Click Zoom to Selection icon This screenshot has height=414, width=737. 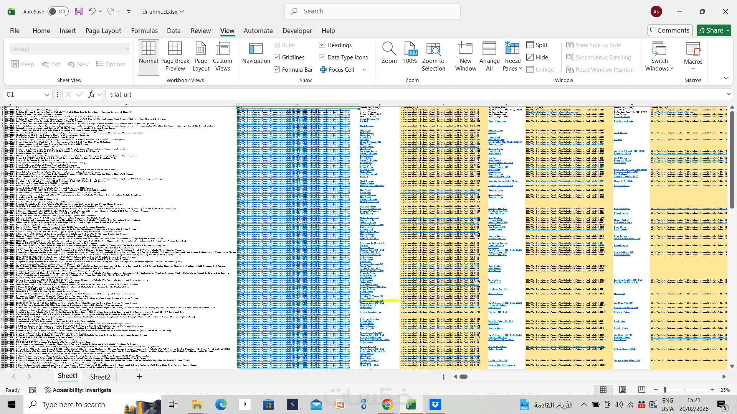point(433,49)
